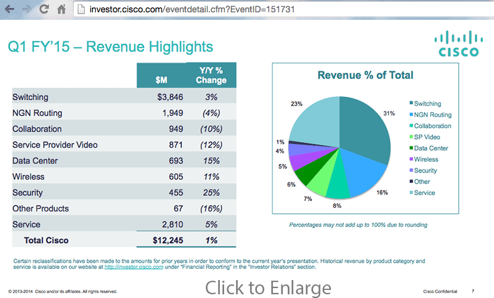494x298 pixels.
Task: Select the Data Center table row label
Action: [x=36, y=161]
